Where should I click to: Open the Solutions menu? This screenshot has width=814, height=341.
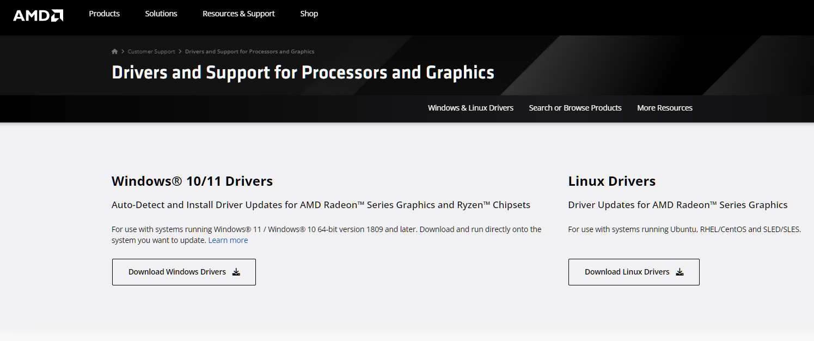coord(161,14)
